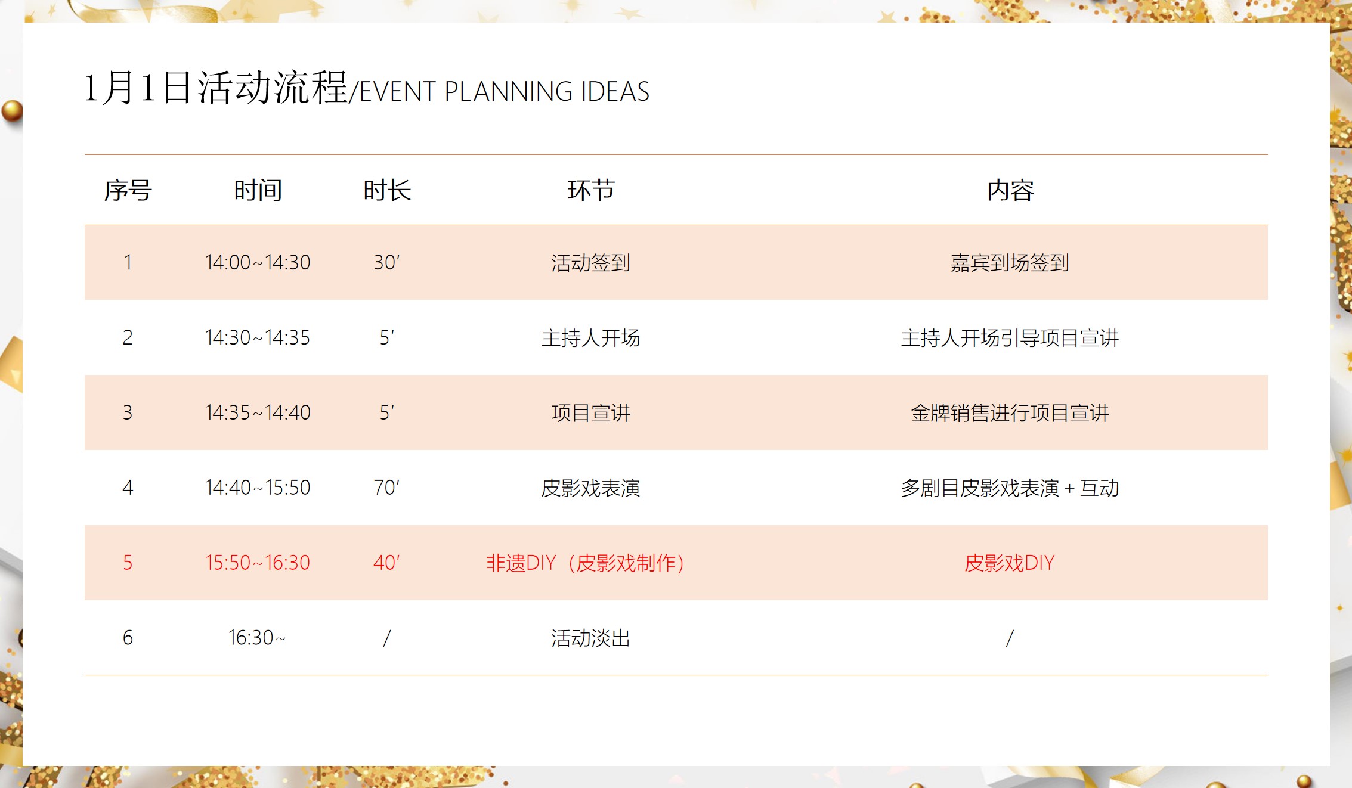Select the 序号 column header

[128, 191]
